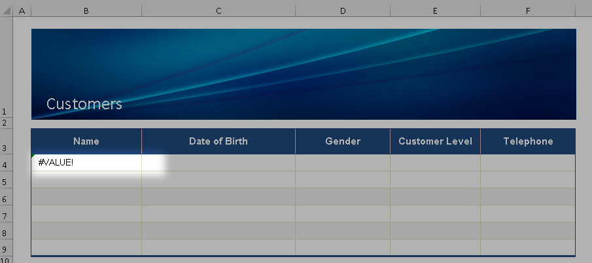Click the Name table header cell
Image resolution: width=592 pixels, height=263 pixels.
(x=86, y=141)
